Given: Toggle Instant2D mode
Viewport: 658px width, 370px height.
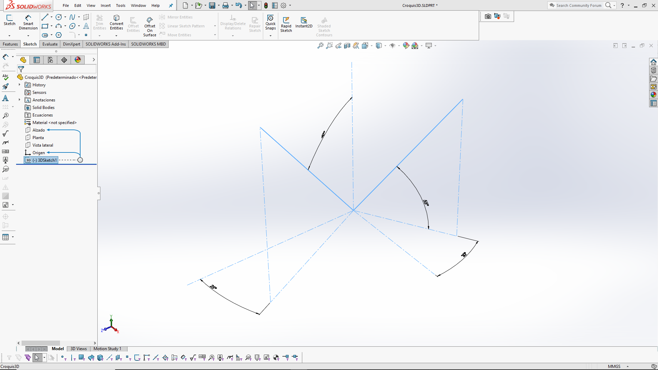Looking at the screenshot, I should 304,22.
